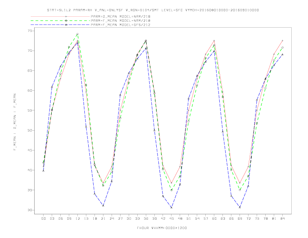Click x-axis tick label 36
The image size is (308, 238).
pos(146,219)
